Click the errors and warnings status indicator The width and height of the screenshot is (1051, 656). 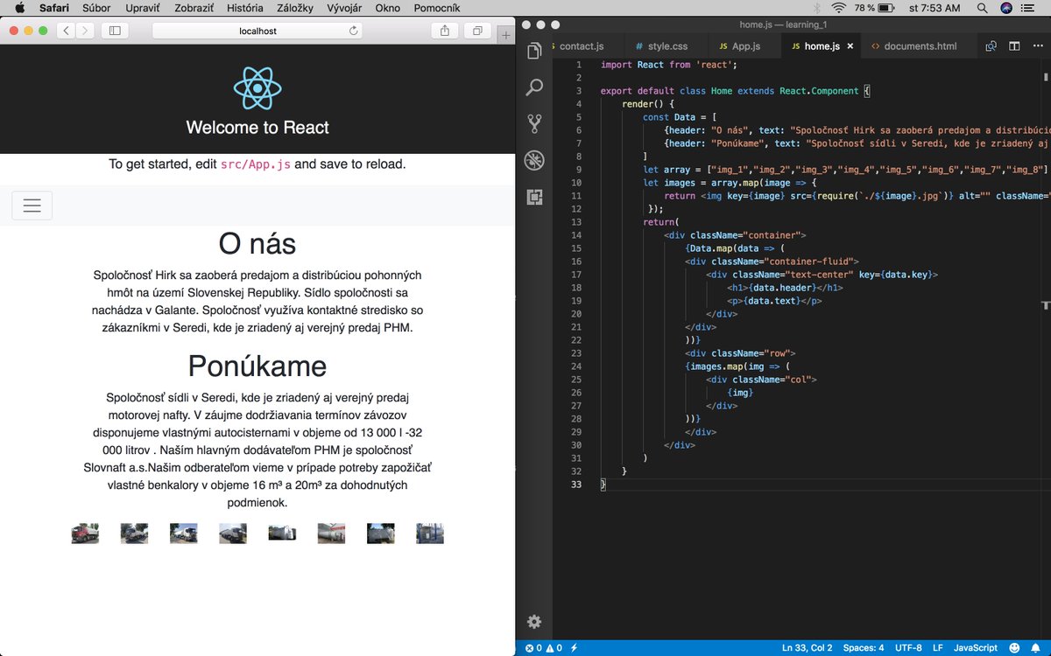[x=543, y=648]
